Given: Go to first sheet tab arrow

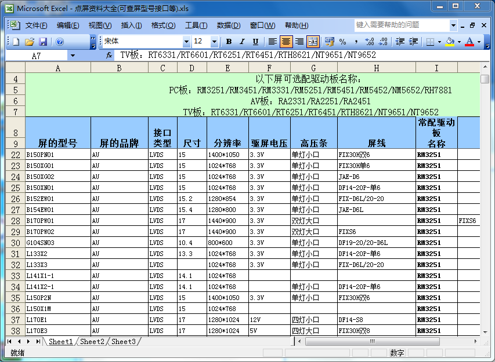Looking at the screenshot, I should click(x=9, y=342).
